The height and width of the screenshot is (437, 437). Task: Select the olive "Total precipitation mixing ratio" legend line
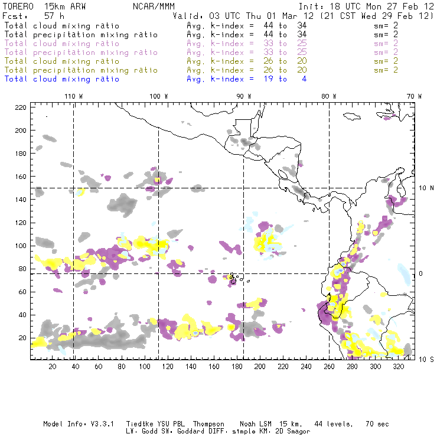tap(81, 70)
